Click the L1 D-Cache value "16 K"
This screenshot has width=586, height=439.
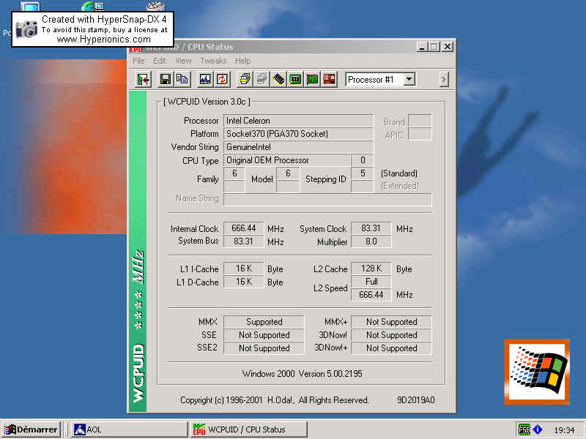[244, 282]
